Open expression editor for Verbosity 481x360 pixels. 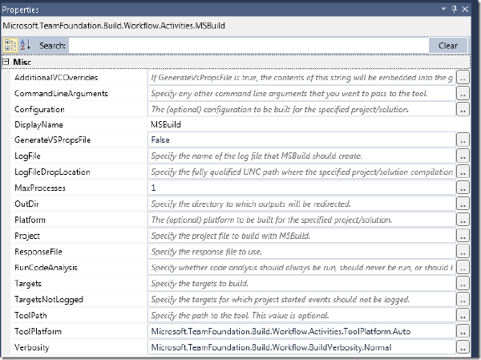463,347
